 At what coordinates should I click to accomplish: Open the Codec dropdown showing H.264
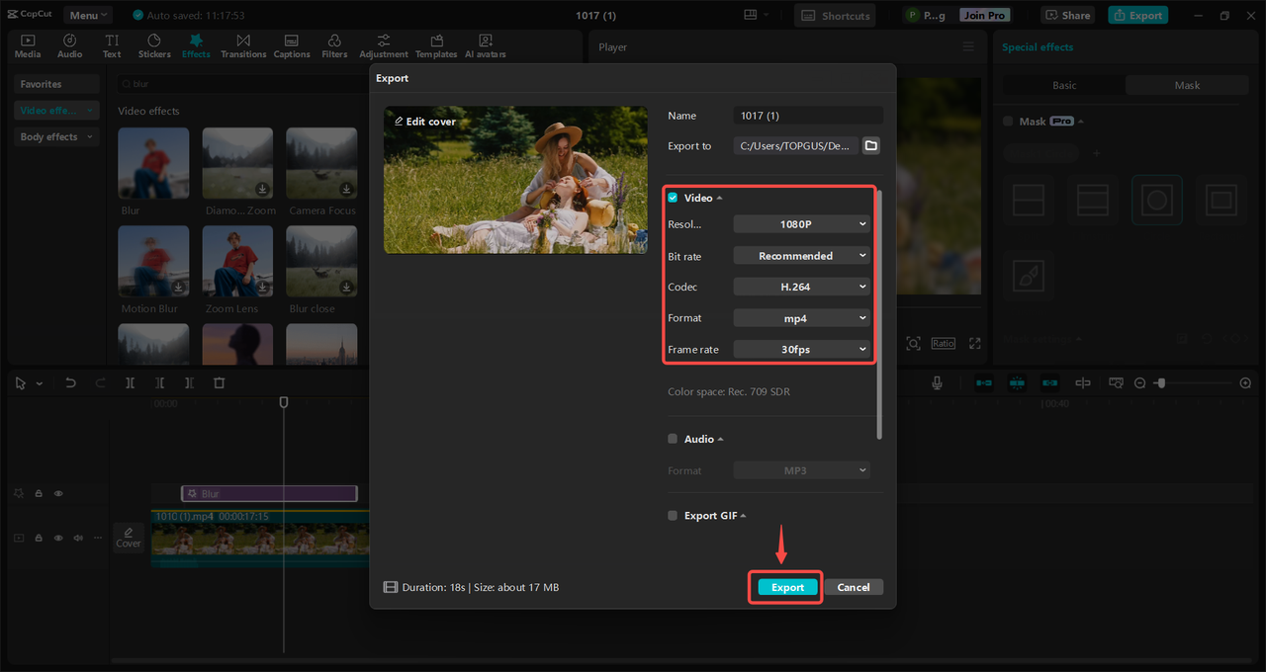[802, 287]
